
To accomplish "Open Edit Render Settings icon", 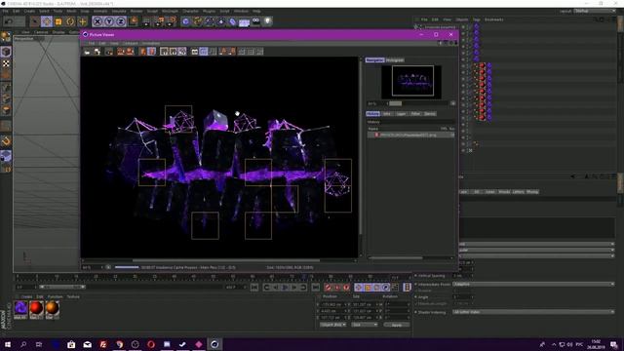I will (172, 21).
